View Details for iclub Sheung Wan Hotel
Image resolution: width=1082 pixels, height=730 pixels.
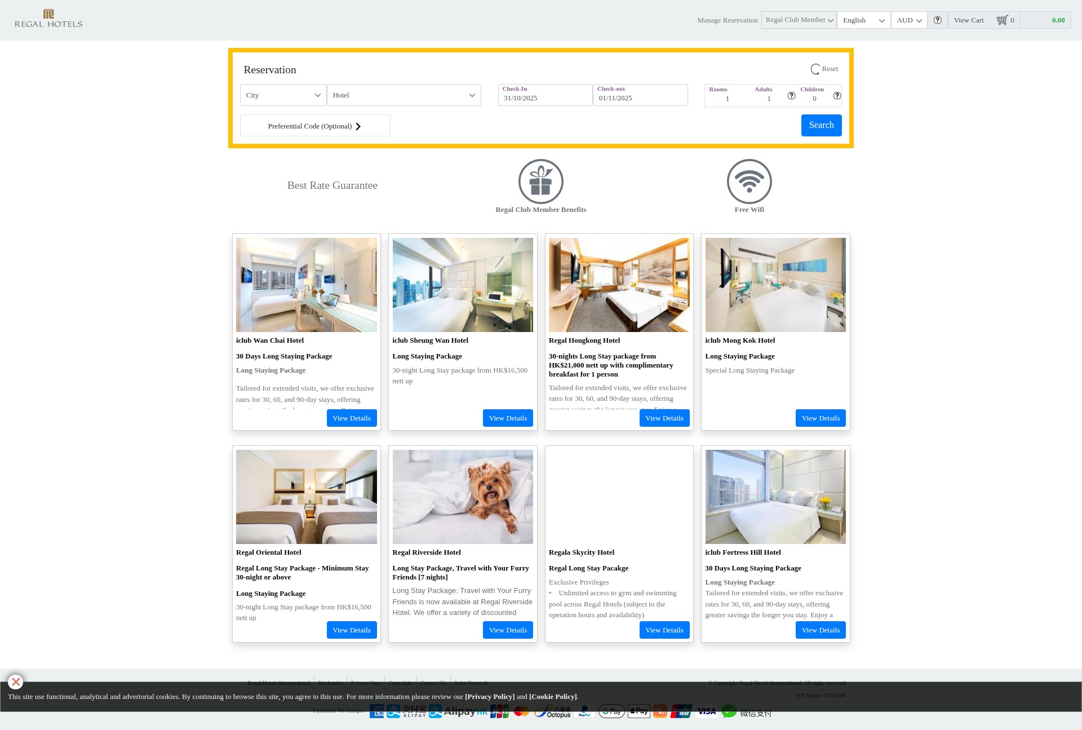click(508, 418)
